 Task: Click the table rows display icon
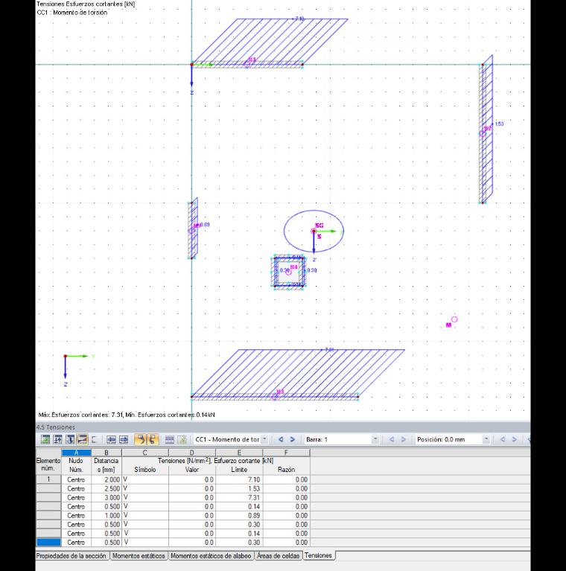pos(169,439)
